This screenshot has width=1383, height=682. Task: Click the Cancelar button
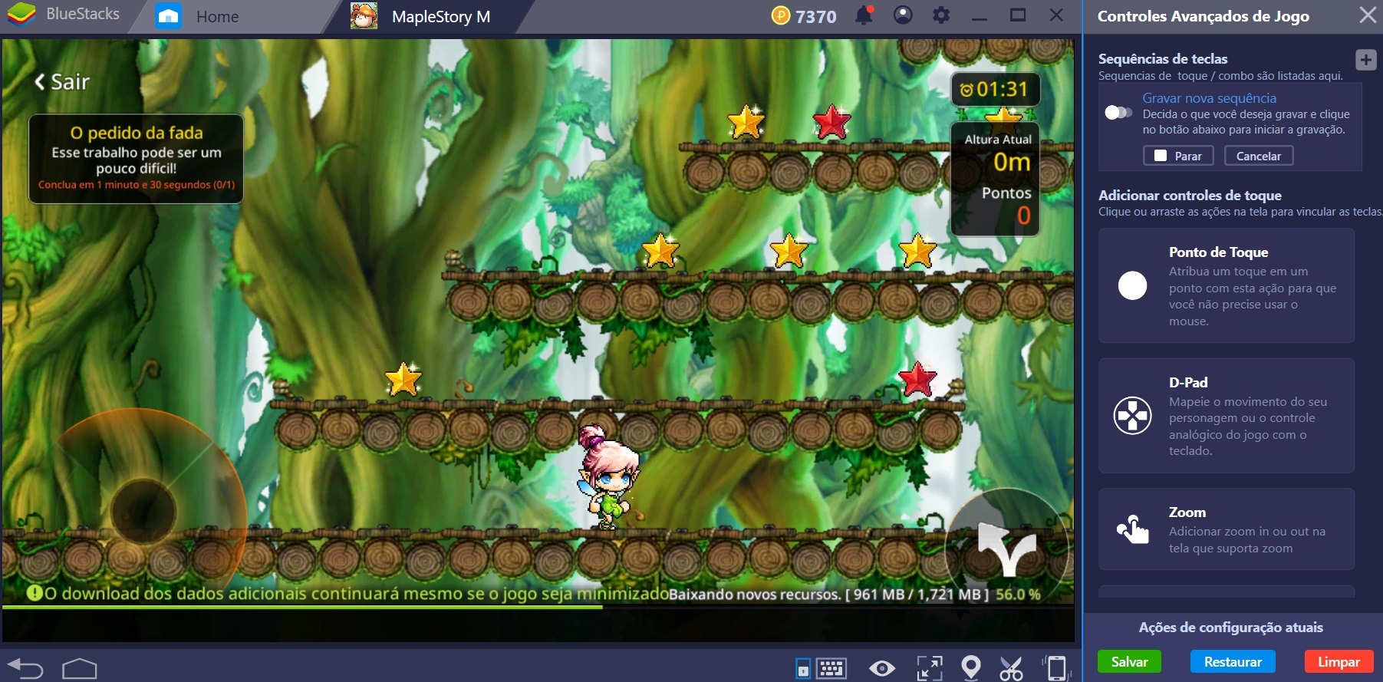[x=1259, y=156]
